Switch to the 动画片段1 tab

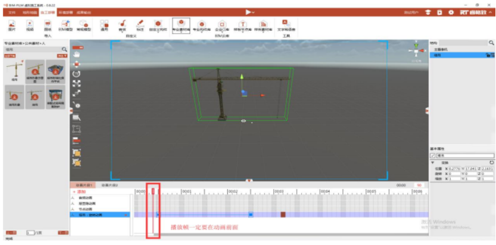83,186
